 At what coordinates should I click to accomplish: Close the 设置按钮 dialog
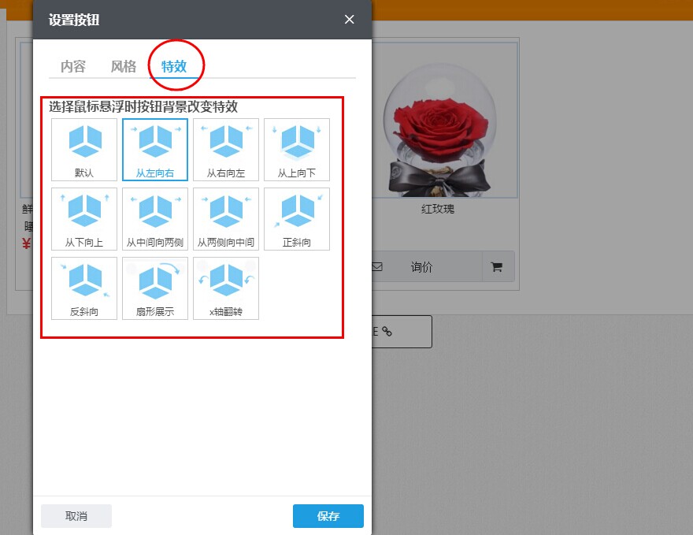coord(350,20)
